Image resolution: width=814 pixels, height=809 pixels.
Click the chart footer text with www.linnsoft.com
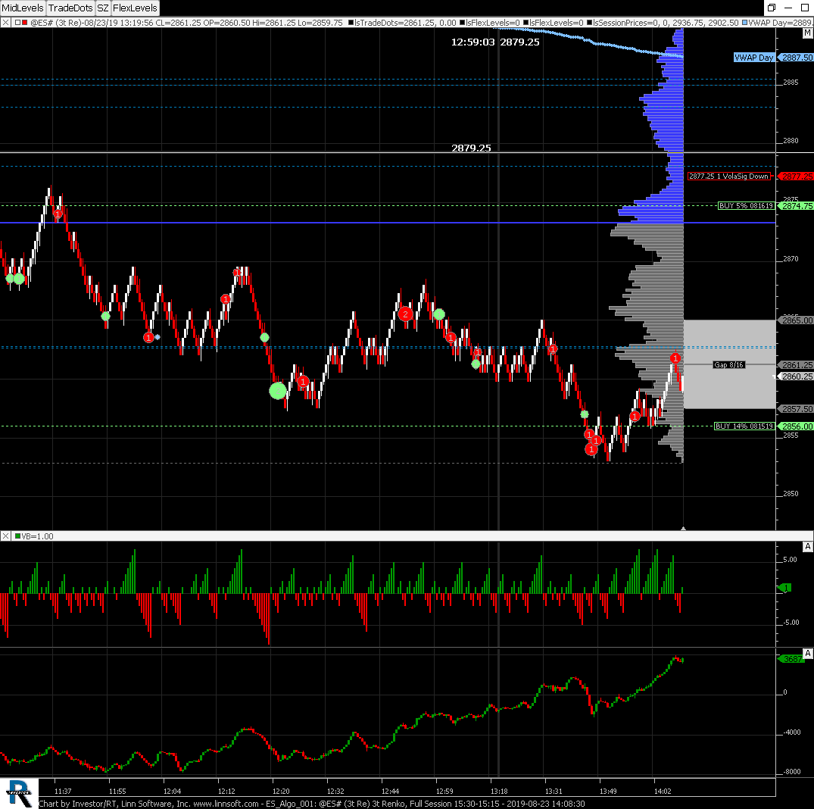point(311,803)
